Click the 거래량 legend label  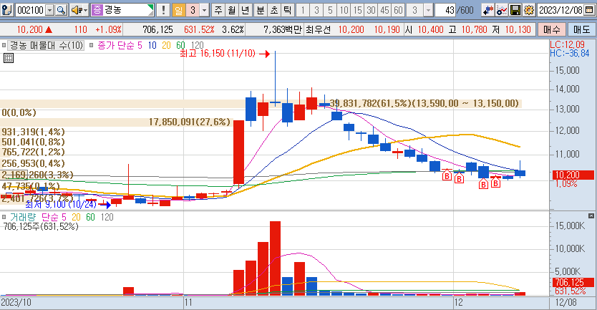click(23, 217)
